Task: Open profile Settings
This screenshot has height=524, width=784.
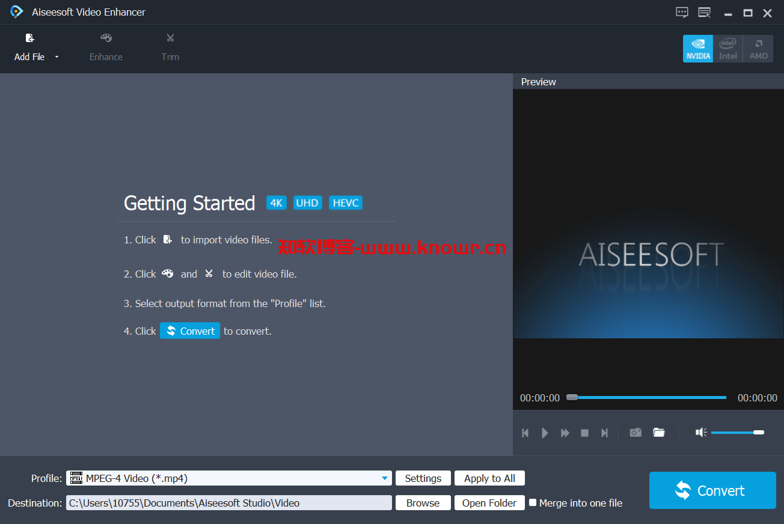Action: pyautogui.click(x=423, y=478)
